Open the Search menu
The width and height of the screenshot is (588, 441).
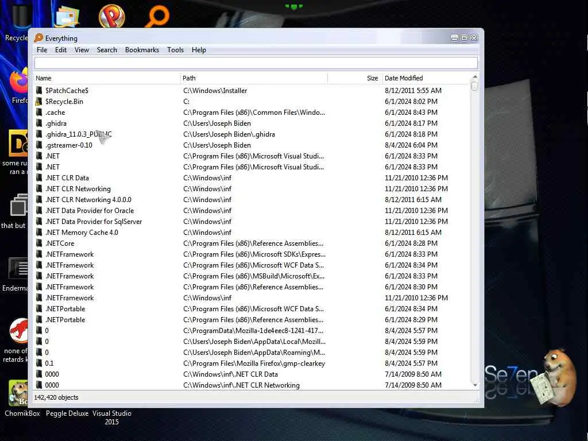pos(107,50)
